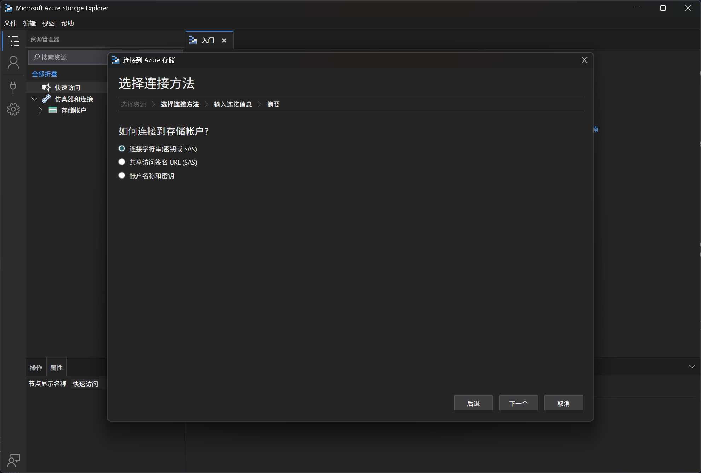Open the account management person icon
701x473 pixels.
[13, 63]
